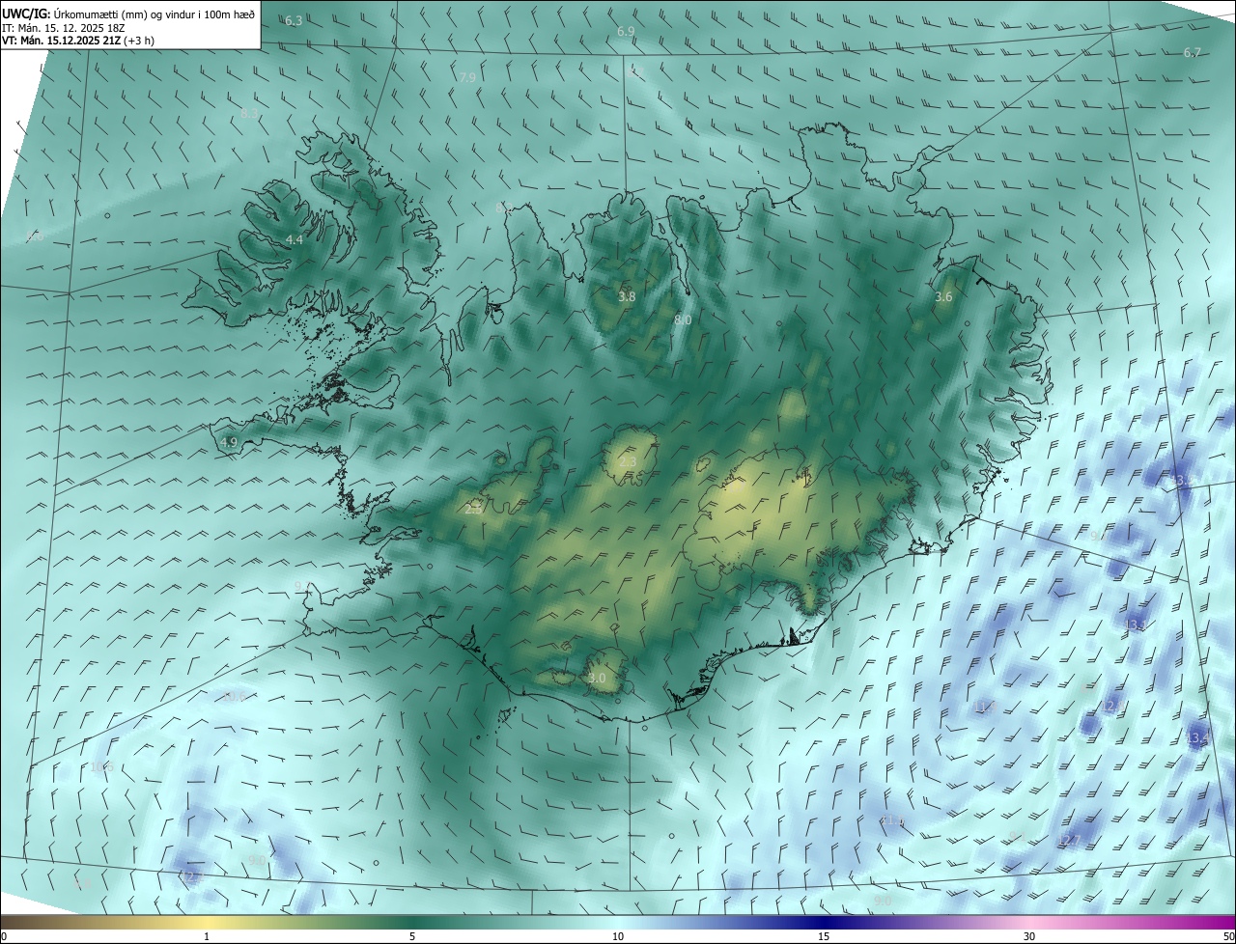Image resolution: width=1236 pixels, height=944 pixels.
Task: Click the 4.9 value on Snæfellsnes peninsula
Action: coord(229,442)
